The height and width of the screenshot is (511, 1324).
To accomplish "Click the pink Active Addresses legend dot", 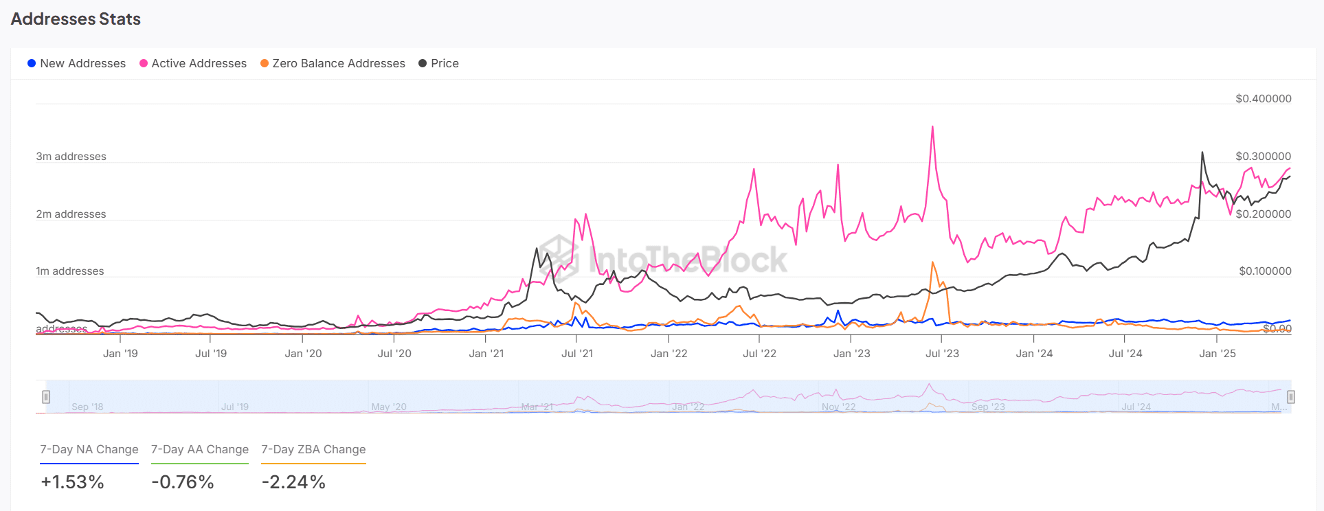I will pyautogui.click(x=142, y=63).
